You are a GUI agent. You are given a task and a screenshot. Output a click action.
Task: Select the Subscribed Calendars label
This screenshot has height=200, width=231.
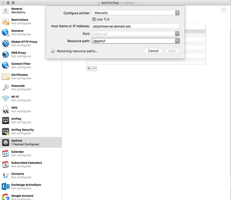coord(27,163)
